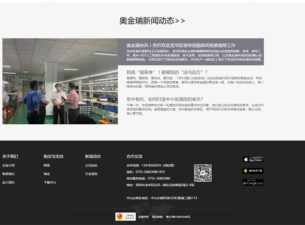The height and width of the screenshot is (225, 305).
Task: Click the QR code image in footer
Action: [x=203, y=173]
